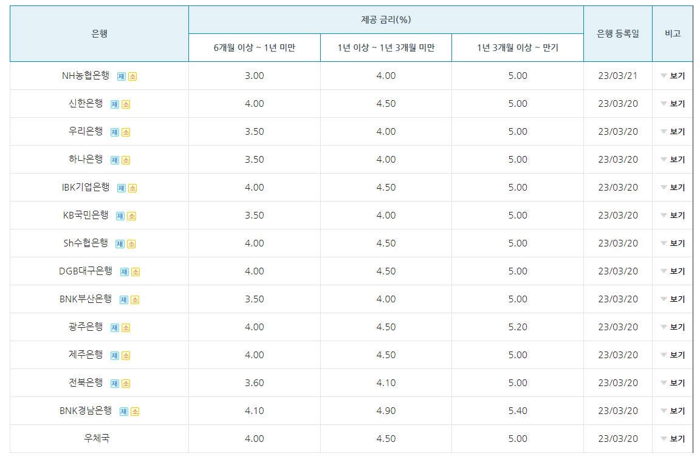Expand 보기 in the 전북은행 row
700x465 pixels.
pos(673,382)
